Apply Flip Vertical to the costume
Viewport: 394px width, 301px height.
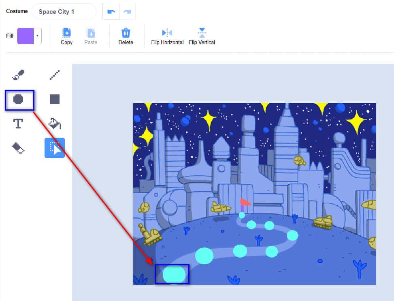pyautogui.click(x=202, y=36)
